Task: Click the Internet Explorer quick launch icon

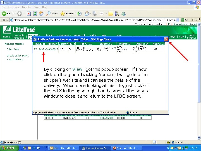Action: click(34, 148)
